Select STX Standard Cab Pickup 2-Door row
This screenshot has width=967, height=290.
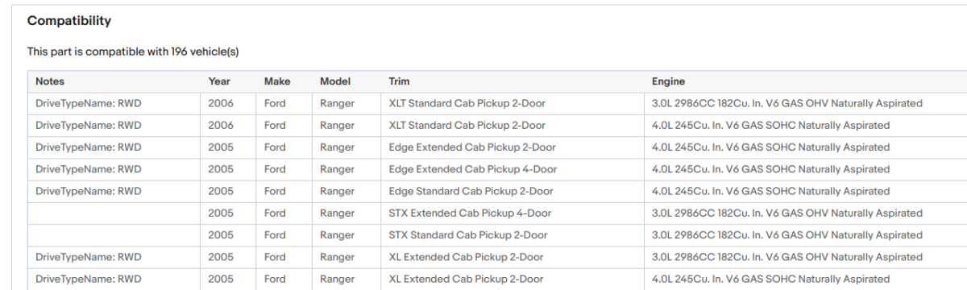click(x=497, y=235)
